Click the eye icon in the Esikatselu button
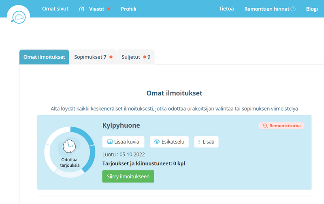The image size is (324, 204). pyautogui.click(x=157, y=142)
